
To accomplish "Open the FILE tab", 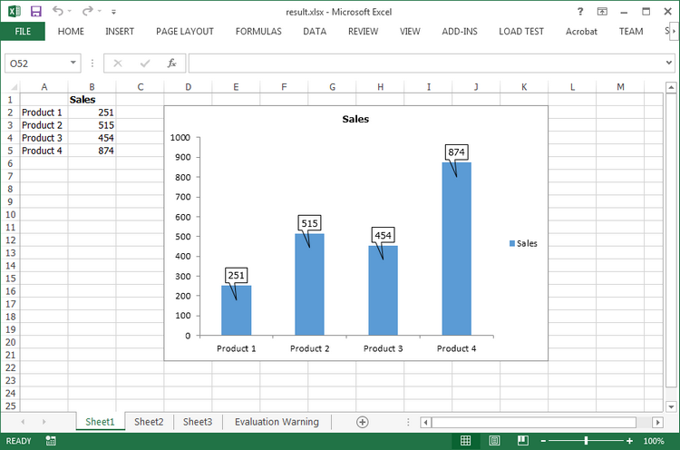I will pos(23,31).
